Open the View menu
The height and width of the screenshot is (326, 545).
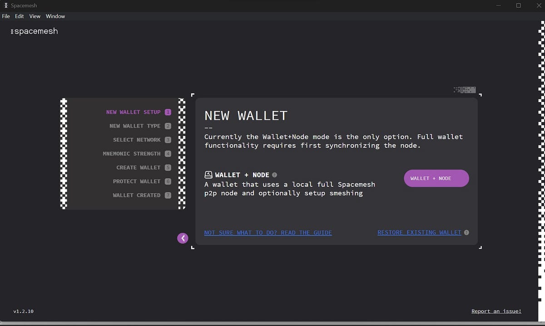tap(35, 16)
